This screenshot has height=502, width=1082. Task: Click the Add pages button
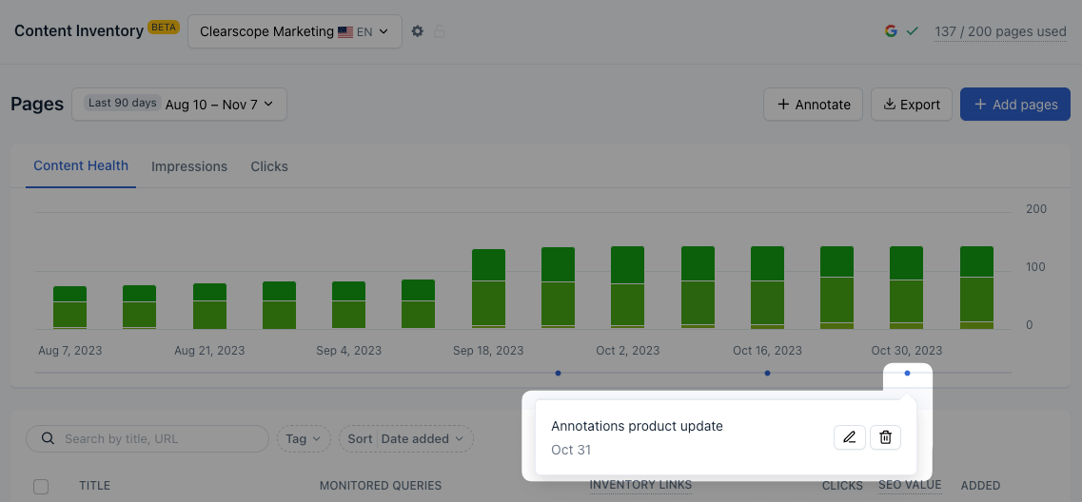[x=1015, y=105]
